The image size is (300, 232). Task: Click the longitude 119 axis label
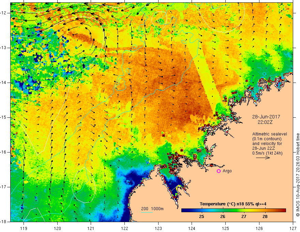point(24,228)
